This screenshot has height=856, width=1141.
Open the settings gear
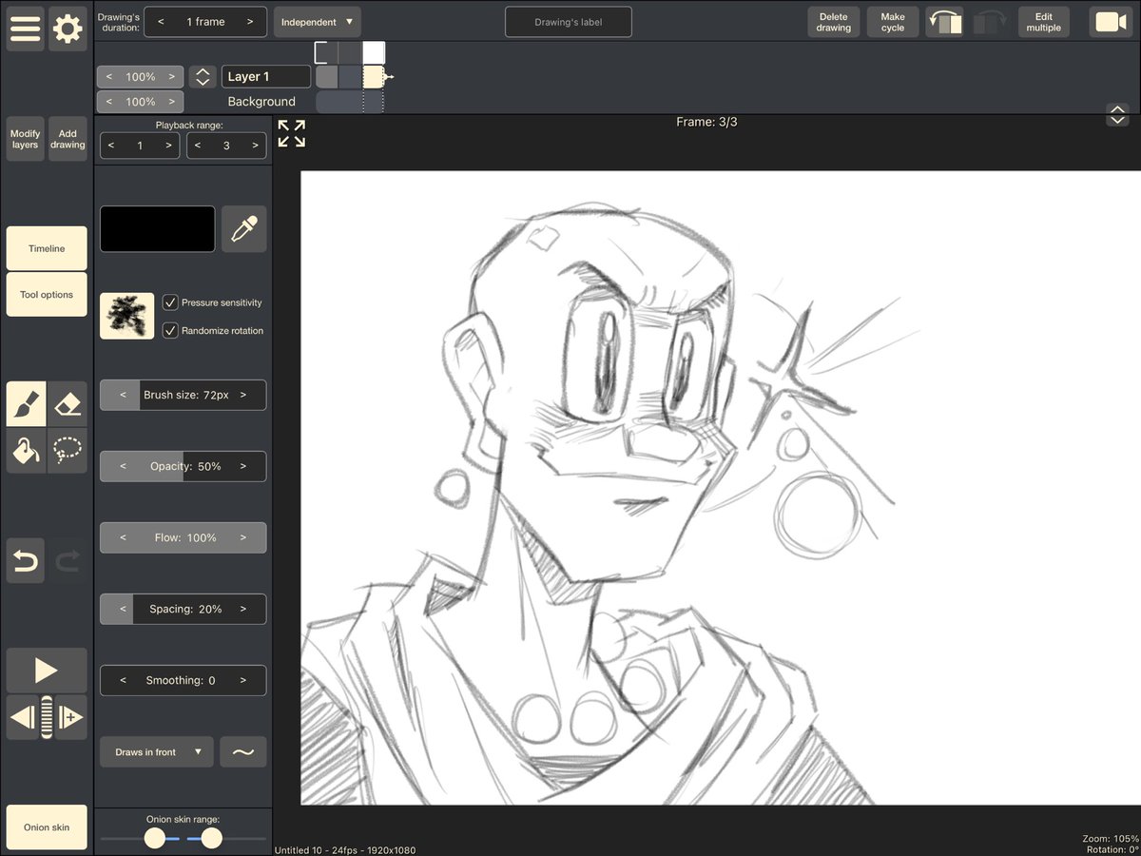[x=67, y=29]
